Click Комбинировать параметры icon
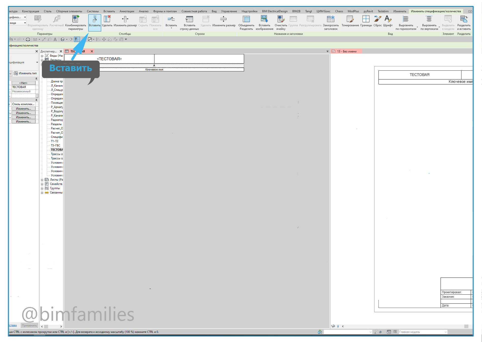 76,22
